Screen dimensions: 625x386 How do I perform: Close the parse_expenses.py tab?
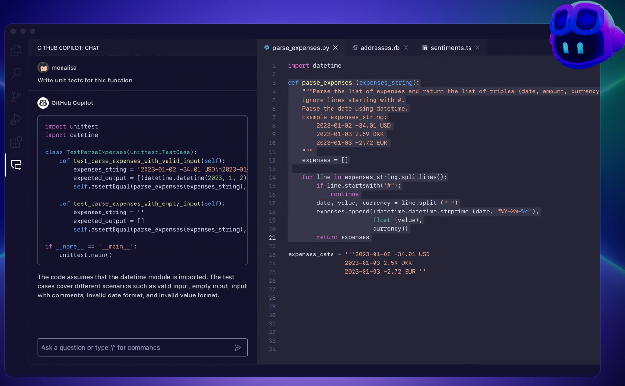click(336, 48)
